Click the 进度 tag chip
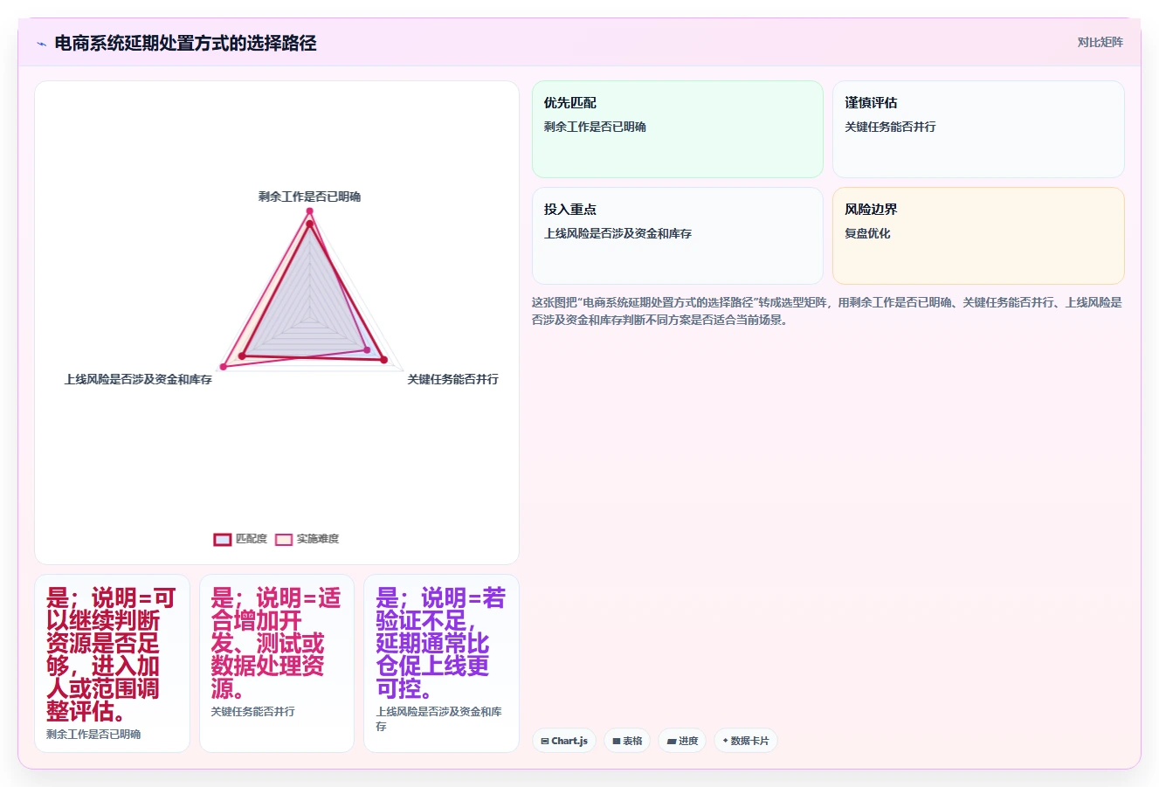 [682, 741]
